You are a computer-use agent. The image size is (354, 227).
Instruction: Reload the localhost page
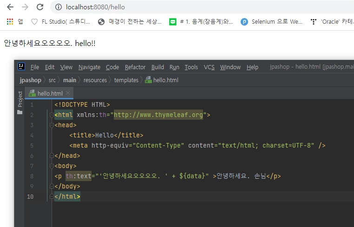click(40, 7)
